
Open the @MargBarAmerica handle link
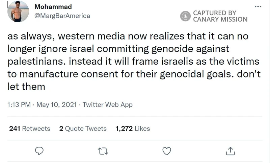[62, 16]
